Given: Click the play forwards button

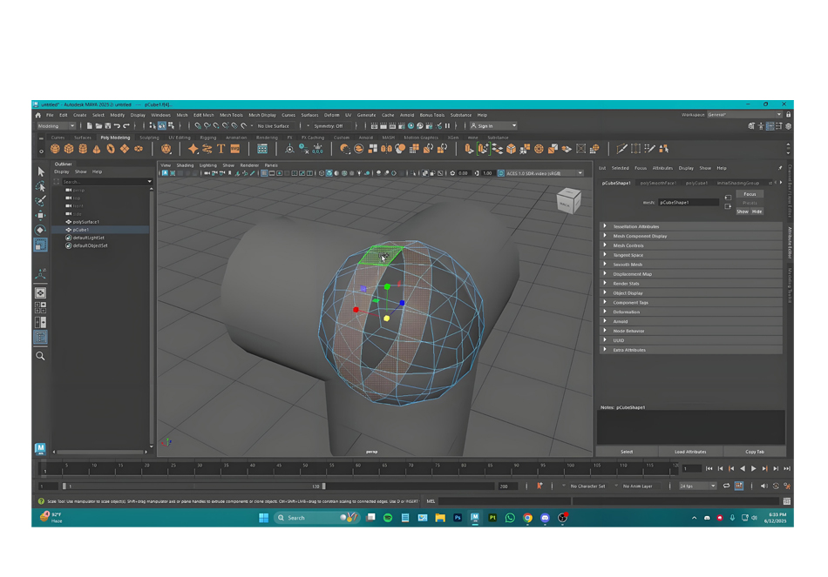Looking at the screenshot, I should (754, 468).
